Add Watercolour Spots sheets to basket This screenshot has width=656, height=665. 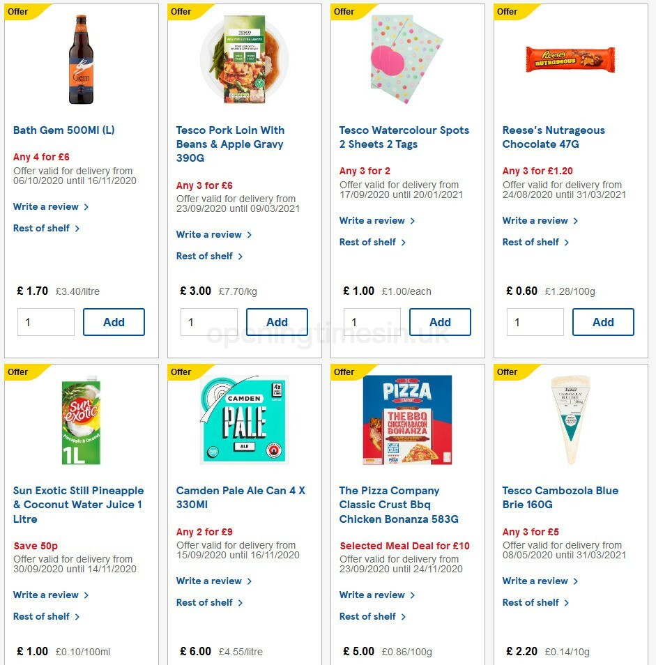[440, 322]
